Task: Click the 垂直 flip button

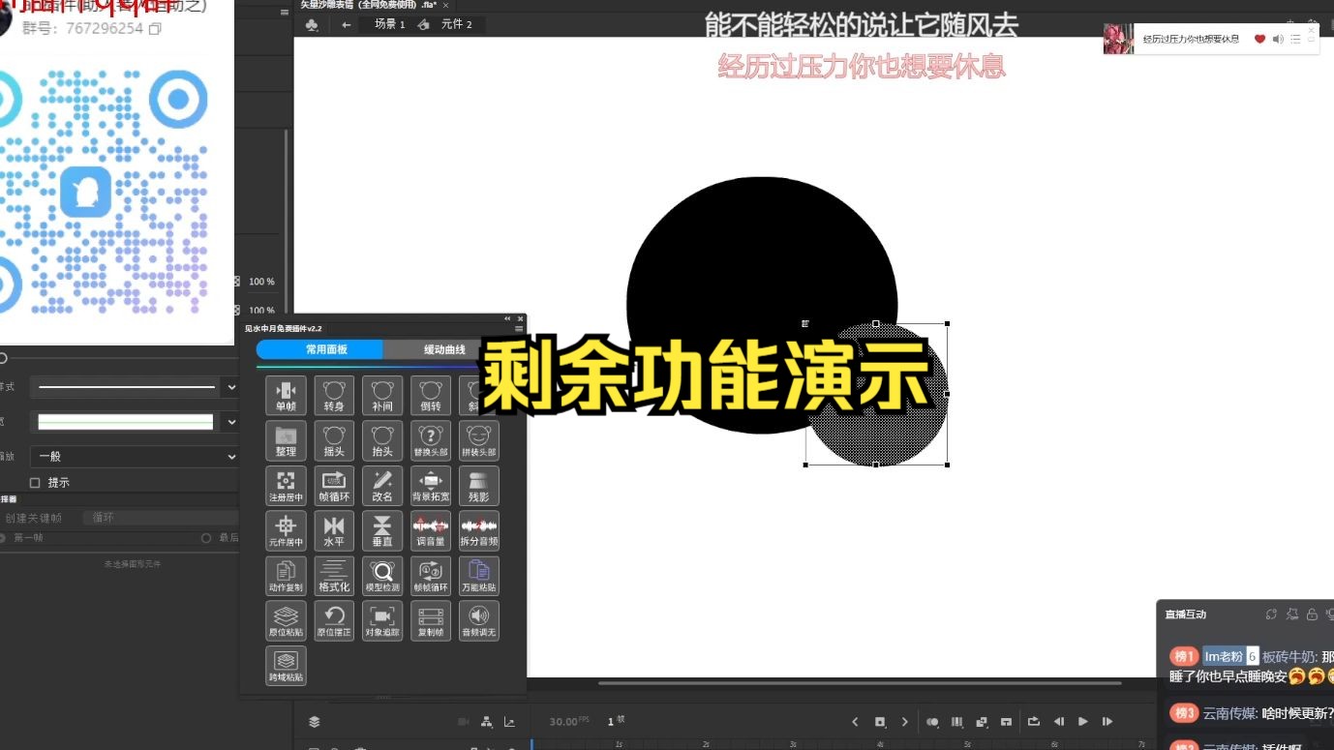Action: coord(382,530)
